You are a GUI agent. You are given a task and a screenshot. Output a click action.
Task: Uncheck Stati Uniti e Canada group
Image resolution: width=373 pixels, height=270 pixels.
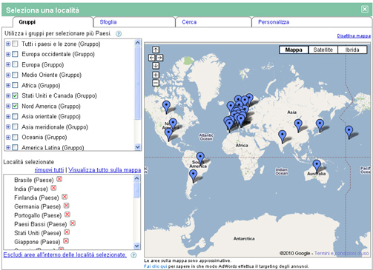pos(15,95)
